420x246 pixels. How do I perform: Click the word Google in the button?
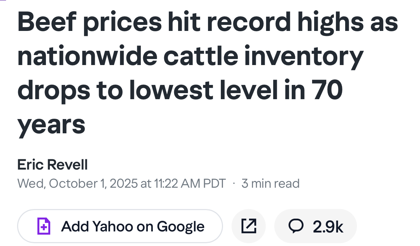point(181,226)
